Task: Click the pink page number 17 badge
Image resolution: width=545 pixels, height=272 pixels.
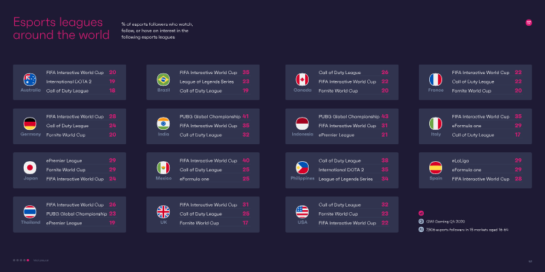Action: (529, 23)
